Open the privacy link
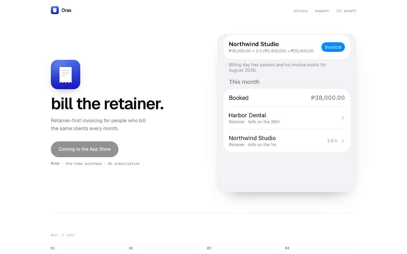This screenshot has height=254, width=407. click(301, 11)
